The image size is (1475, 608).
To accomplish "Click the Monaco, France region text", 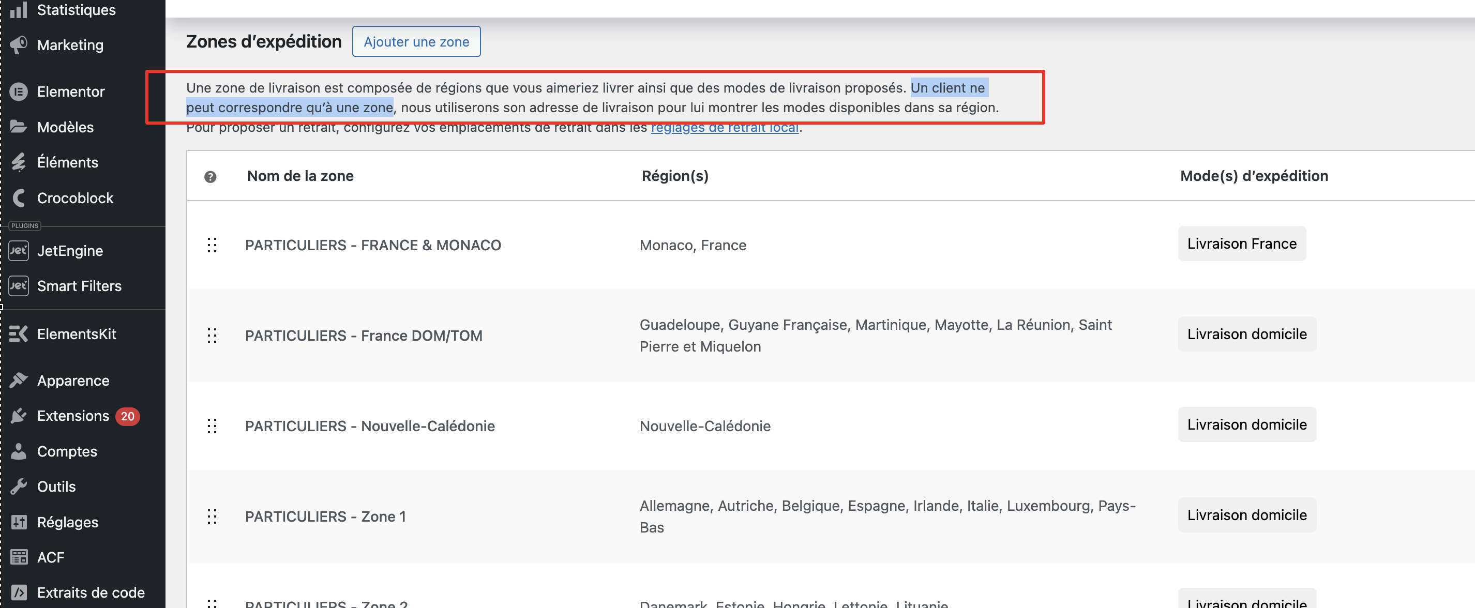I will coord(693,245).
